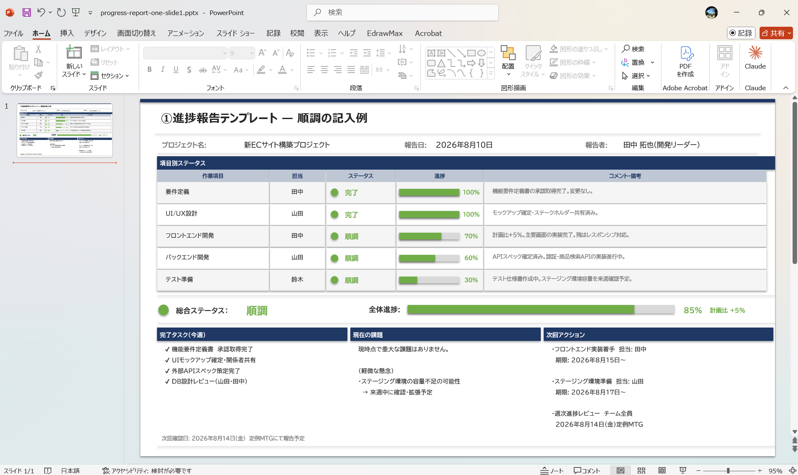This screenshot has width=798, height=475.
Task: Click the Share (共有) button
Action: tap(776, 33)
